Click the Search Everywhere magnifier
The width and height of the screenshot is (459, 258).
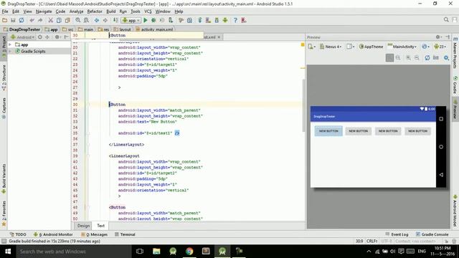(446, 19)
